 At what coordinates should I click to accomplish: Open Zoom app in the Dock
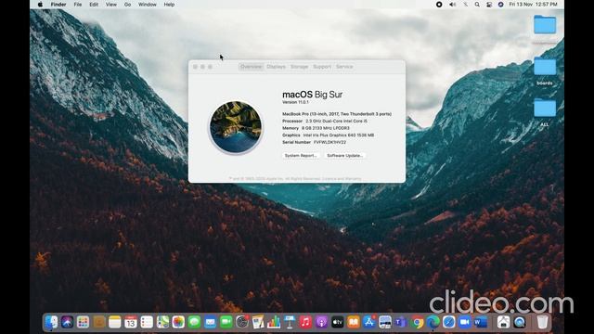[464, 322]
